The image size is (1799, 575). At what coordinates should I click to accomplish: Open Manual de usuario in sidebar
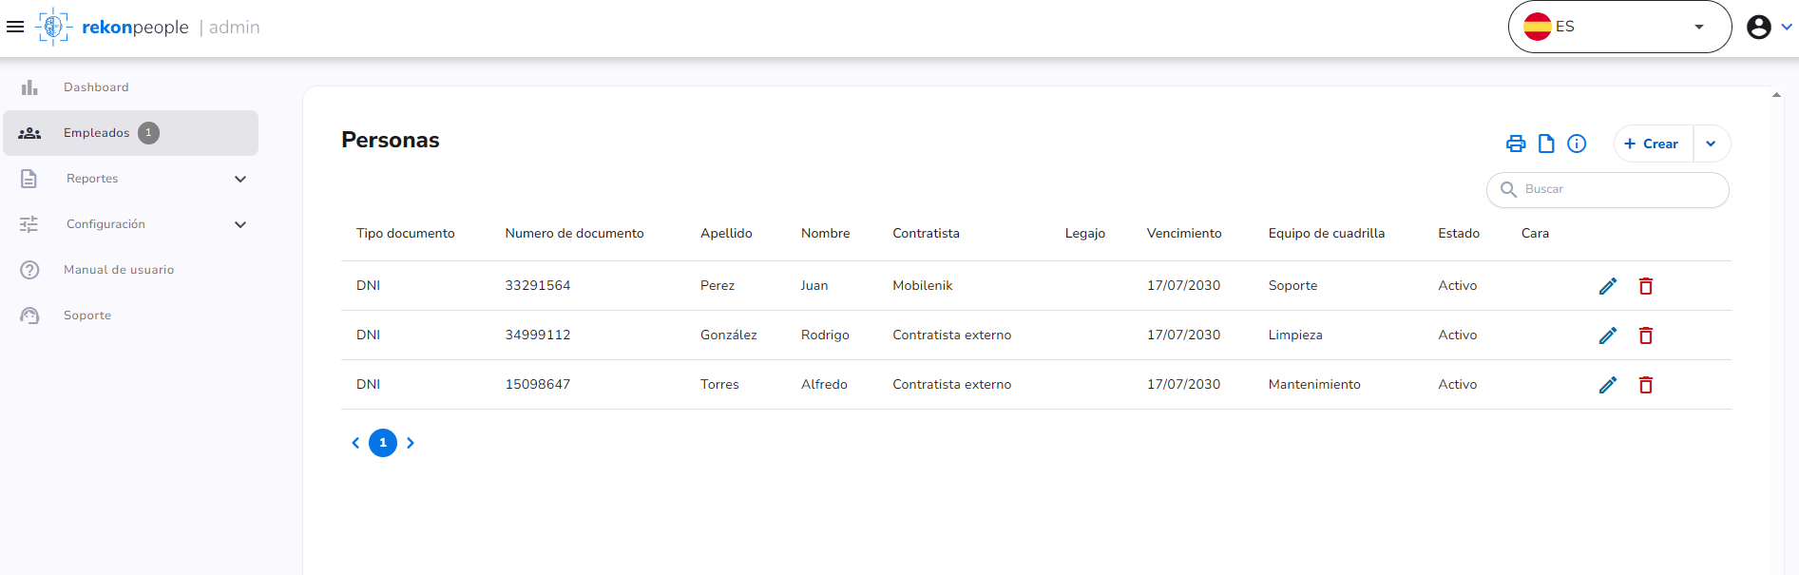[x=131, y=270]
